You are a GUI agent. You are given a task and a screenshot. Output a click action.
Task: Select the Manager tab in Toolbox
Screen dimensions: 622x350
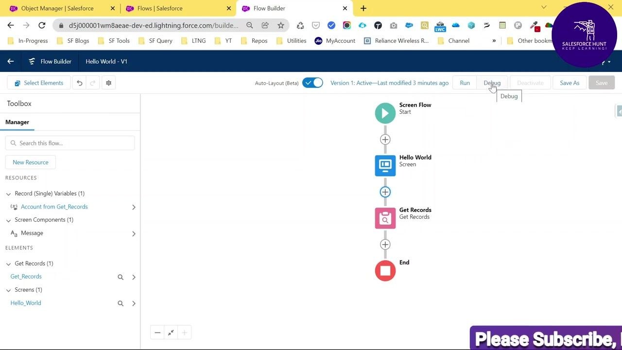(17, 122)
